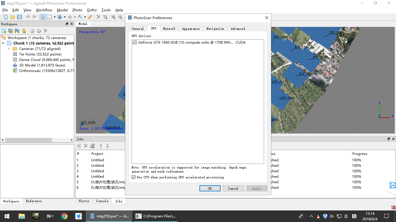396x222 pixels.
Task: Click the TeamViewer side panel icon
Action: click(393, 185)
